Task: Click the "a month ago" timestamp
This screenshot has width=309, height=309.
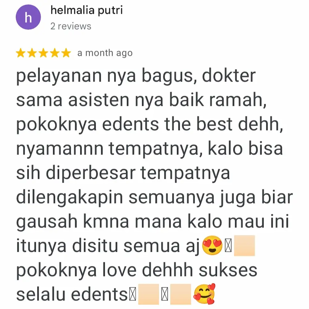Action: tap(105, 53)
